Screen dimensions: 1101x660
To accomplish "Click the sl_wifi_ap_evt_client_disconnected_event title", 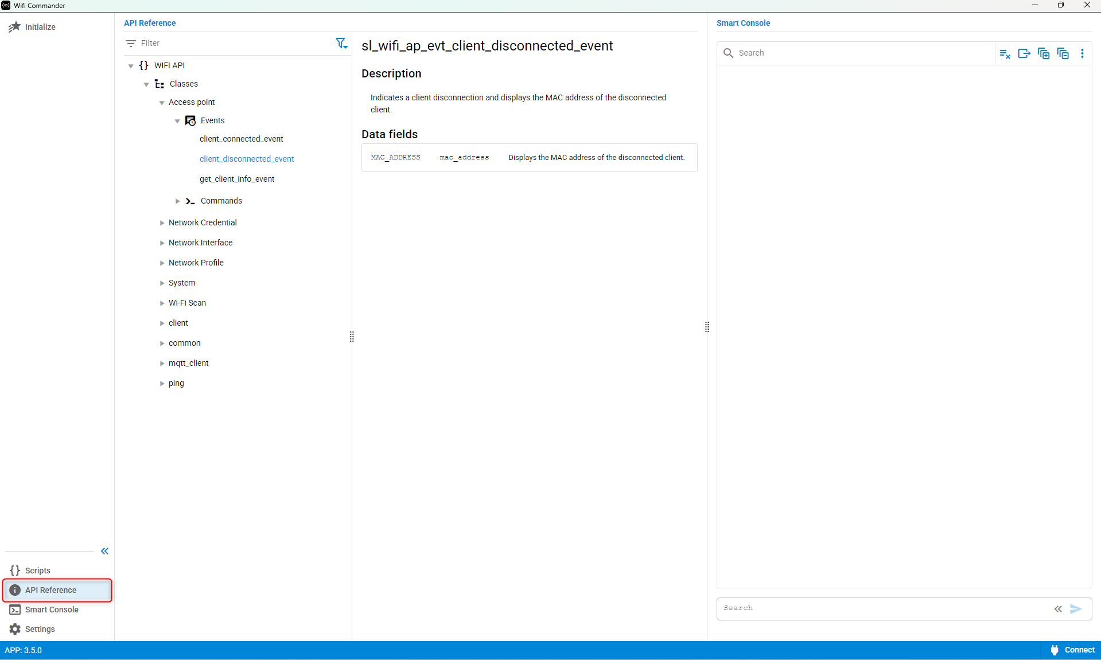I will click(x=487, y=46).
